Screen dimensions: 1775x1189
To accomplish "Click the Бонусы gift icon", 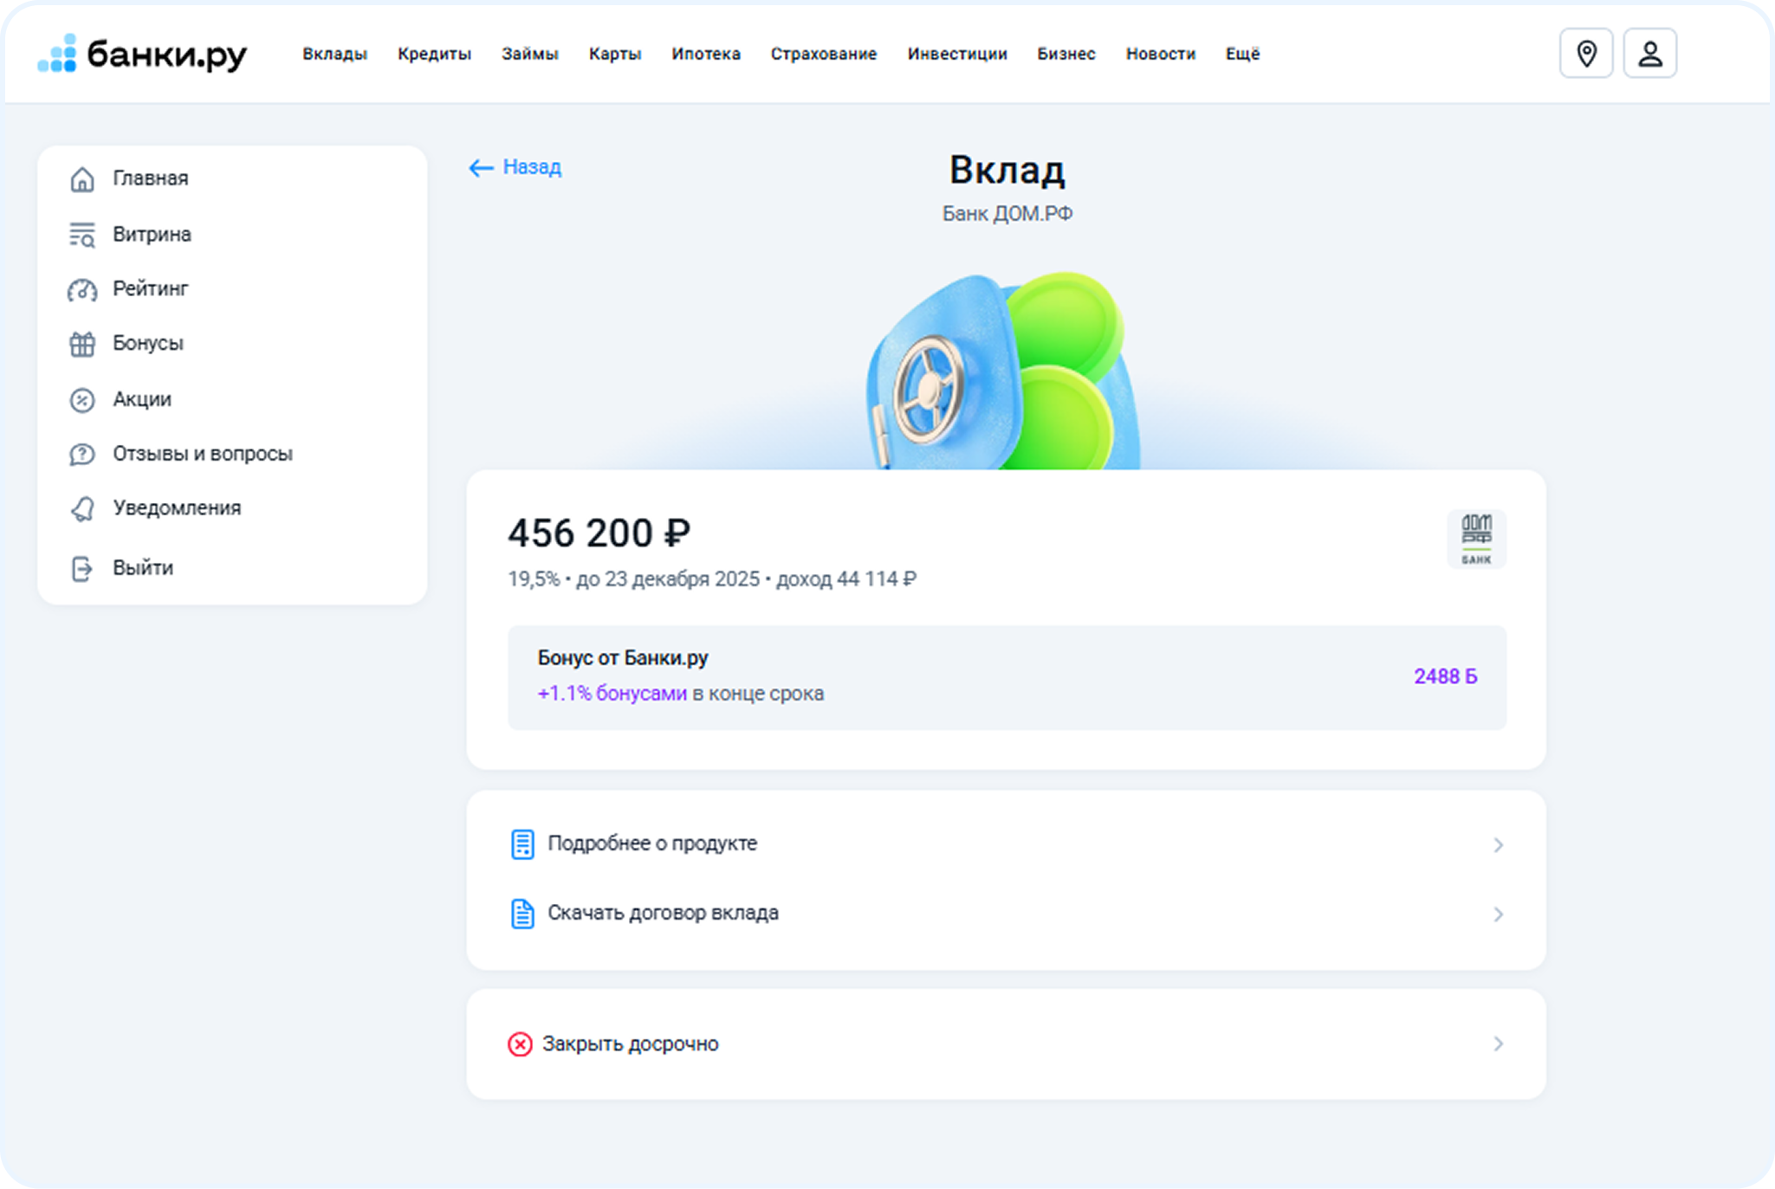I will pyautogui.click(x=82, y=344).
